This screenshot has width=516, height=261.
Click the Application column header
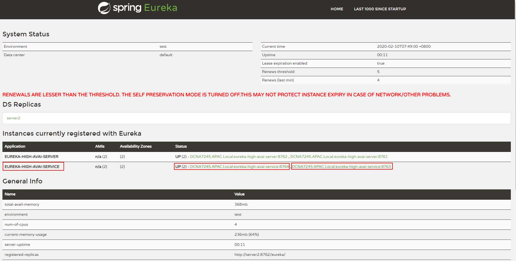click(15, 146)
